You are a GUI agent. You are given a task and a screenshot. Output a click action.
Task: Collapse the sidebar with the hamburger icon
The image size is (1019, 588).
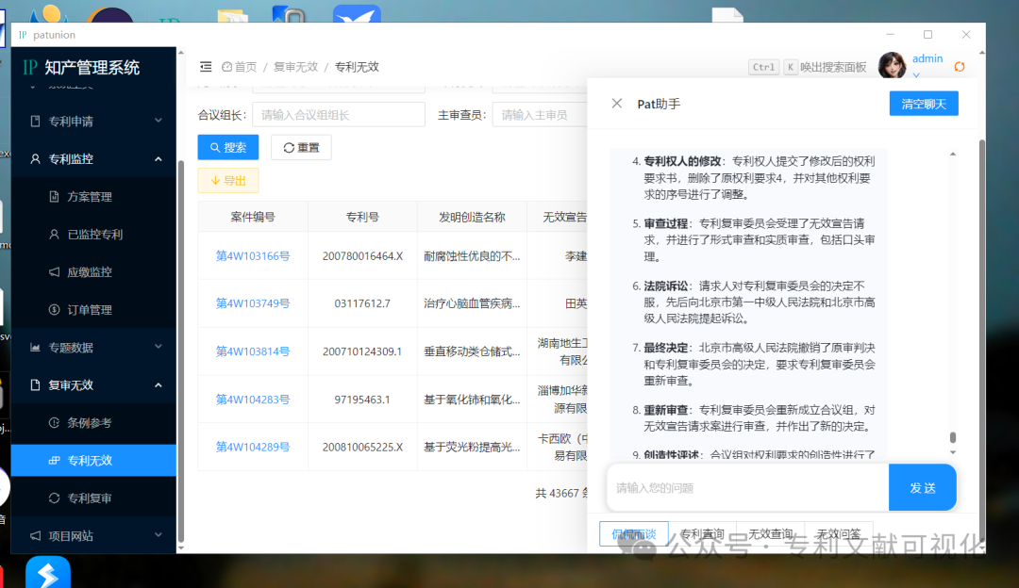click(x=206, y=67)
